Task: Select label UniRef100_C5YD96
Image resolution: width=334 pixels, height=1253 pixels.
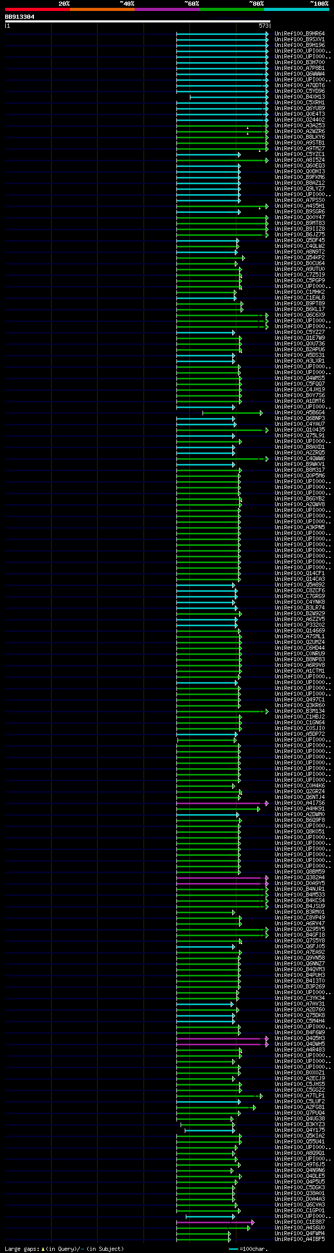Action: [x=300, y=91]
